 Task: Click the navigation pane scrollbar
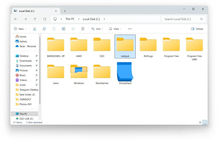(x=40, y=70)
